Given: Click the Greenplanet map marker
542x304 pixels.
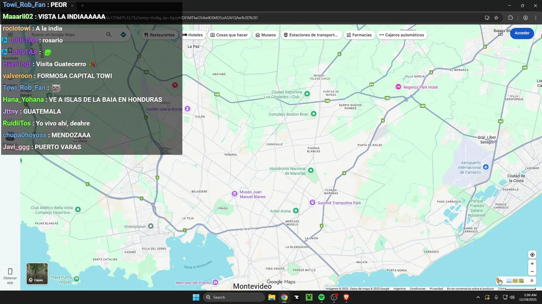Looking at the screenshot, I should (150, 226).
